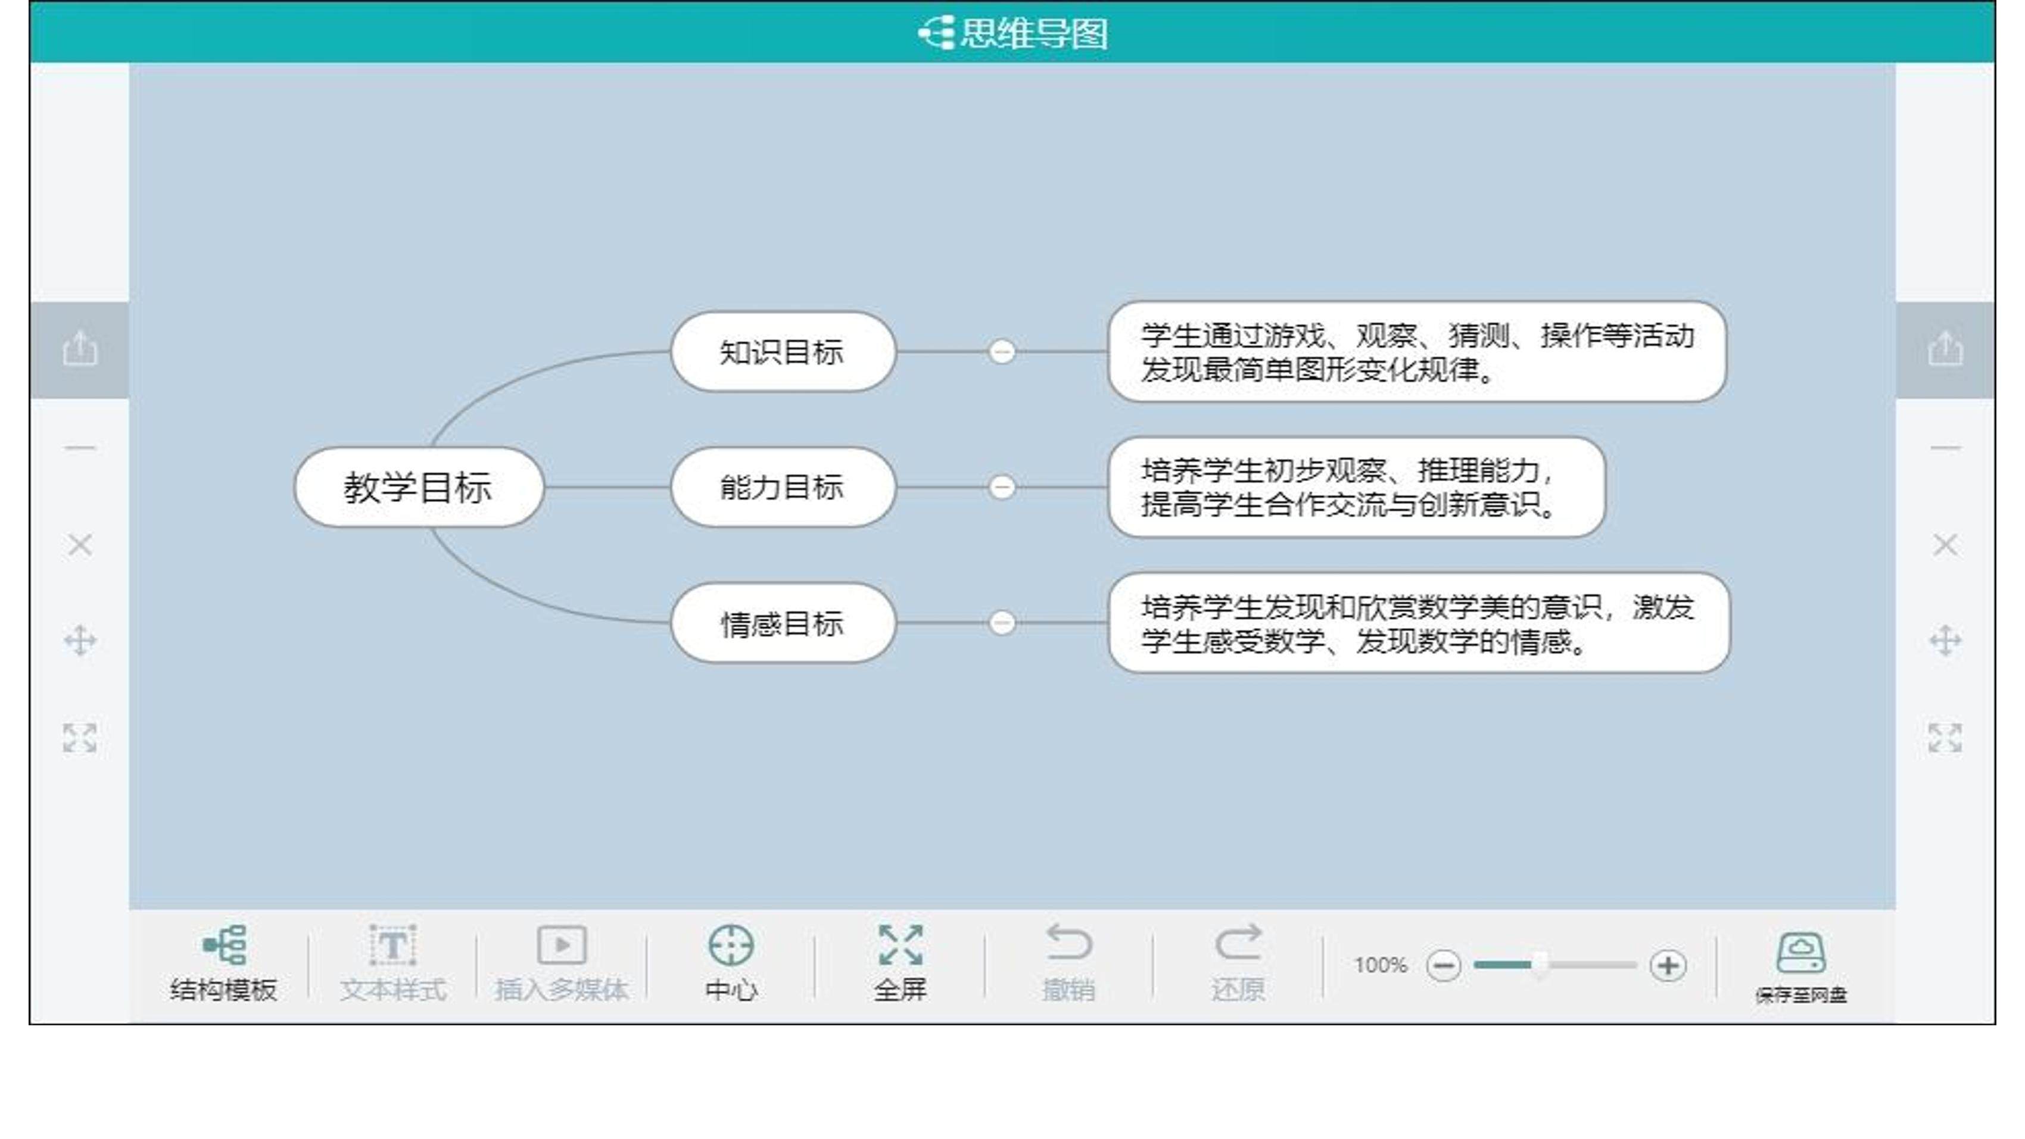2025x1139 pixels.
Task: Click the right sidebar minimize dash icon
Action: point(1946,448)
